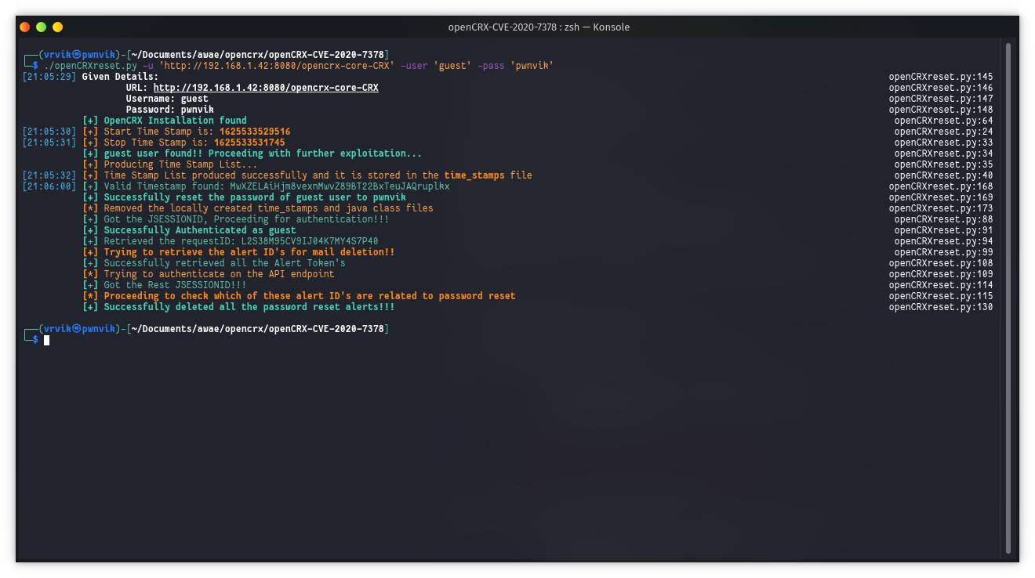The image size is (1035, 578).
Task: Click 'Trying to retrieve the alert ID's' line
Action: (238, 252)
